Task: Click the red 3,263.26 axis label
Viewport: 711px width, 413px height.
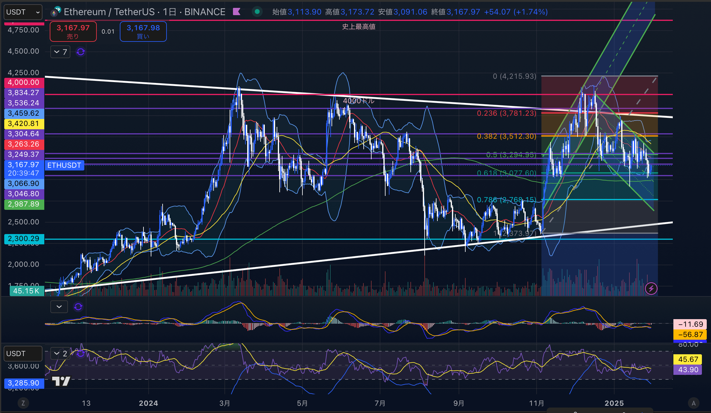Action: (24, 144)
